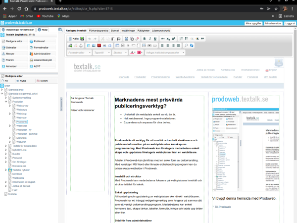Open the Formatmallar style dropdown
297x223 pixels.
(79, 53)
